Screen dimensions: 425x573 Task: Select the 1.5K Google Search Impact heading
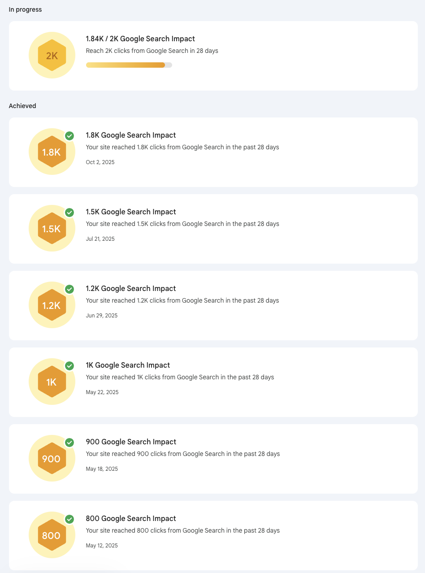point(131,212)
